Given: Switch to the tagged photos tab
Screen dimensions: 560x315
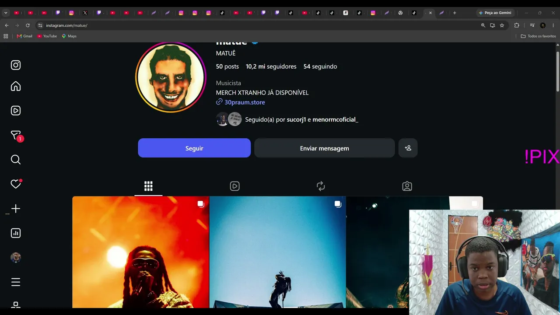Looking at the screenshot, I should (x=407, y=186).
